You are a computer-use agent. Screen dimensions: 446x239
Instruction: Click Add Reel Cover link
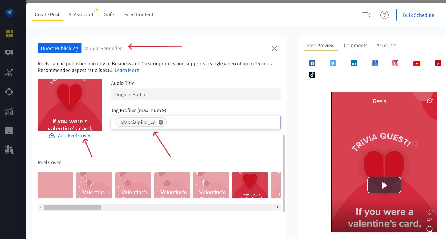pyautogui.click(x=70, y=136)
